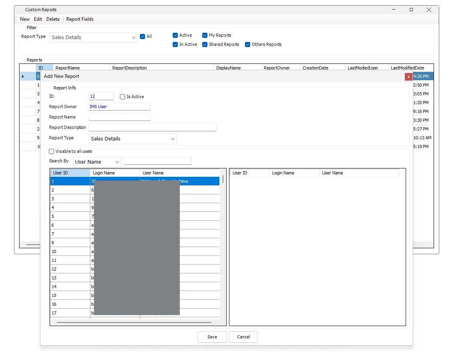Select user row with ID 5
Image resolution: width=452 pixels, height=352 pixels.
tap(135, 216)
